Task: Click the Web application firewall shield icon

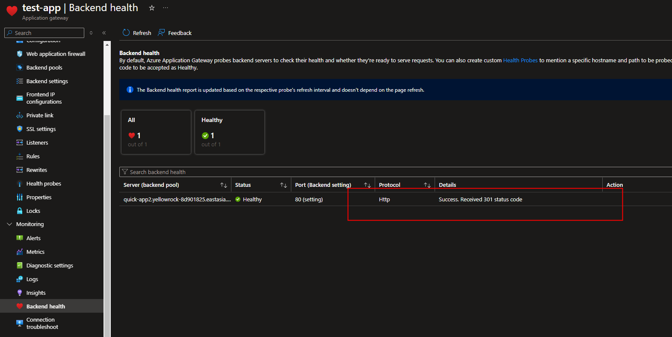Action: 20,54
